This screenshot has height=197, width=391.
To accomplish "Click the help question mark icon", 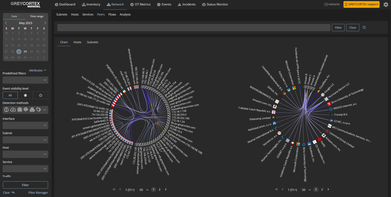I will 364,28.
